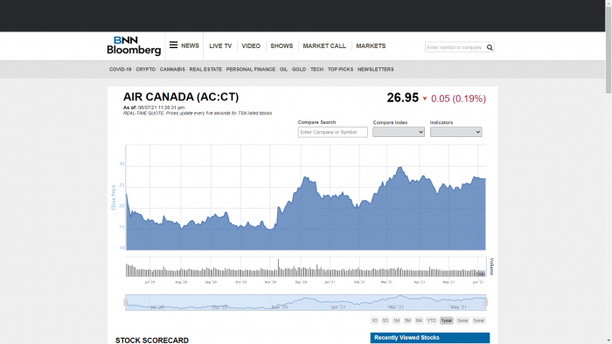Focus the symbol or company search box
Viewport: 612px width, 344px height.
click(456, 47)
